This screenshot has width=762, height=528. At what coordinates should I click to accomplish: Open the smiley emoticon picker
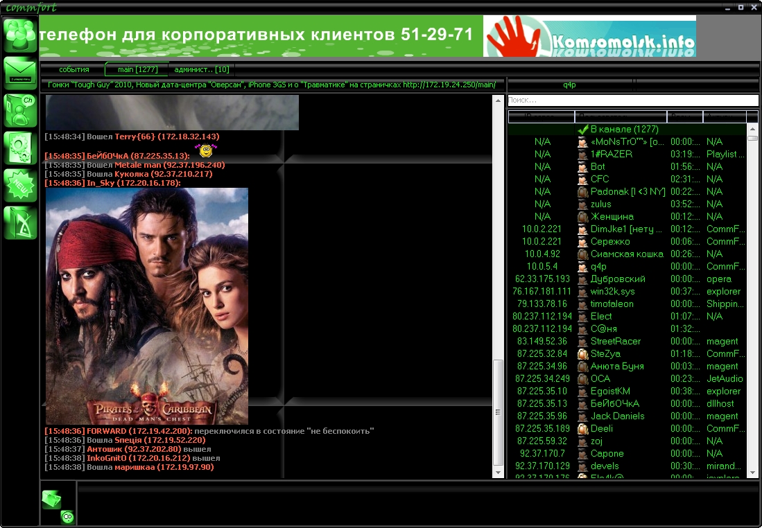point(67,516)
